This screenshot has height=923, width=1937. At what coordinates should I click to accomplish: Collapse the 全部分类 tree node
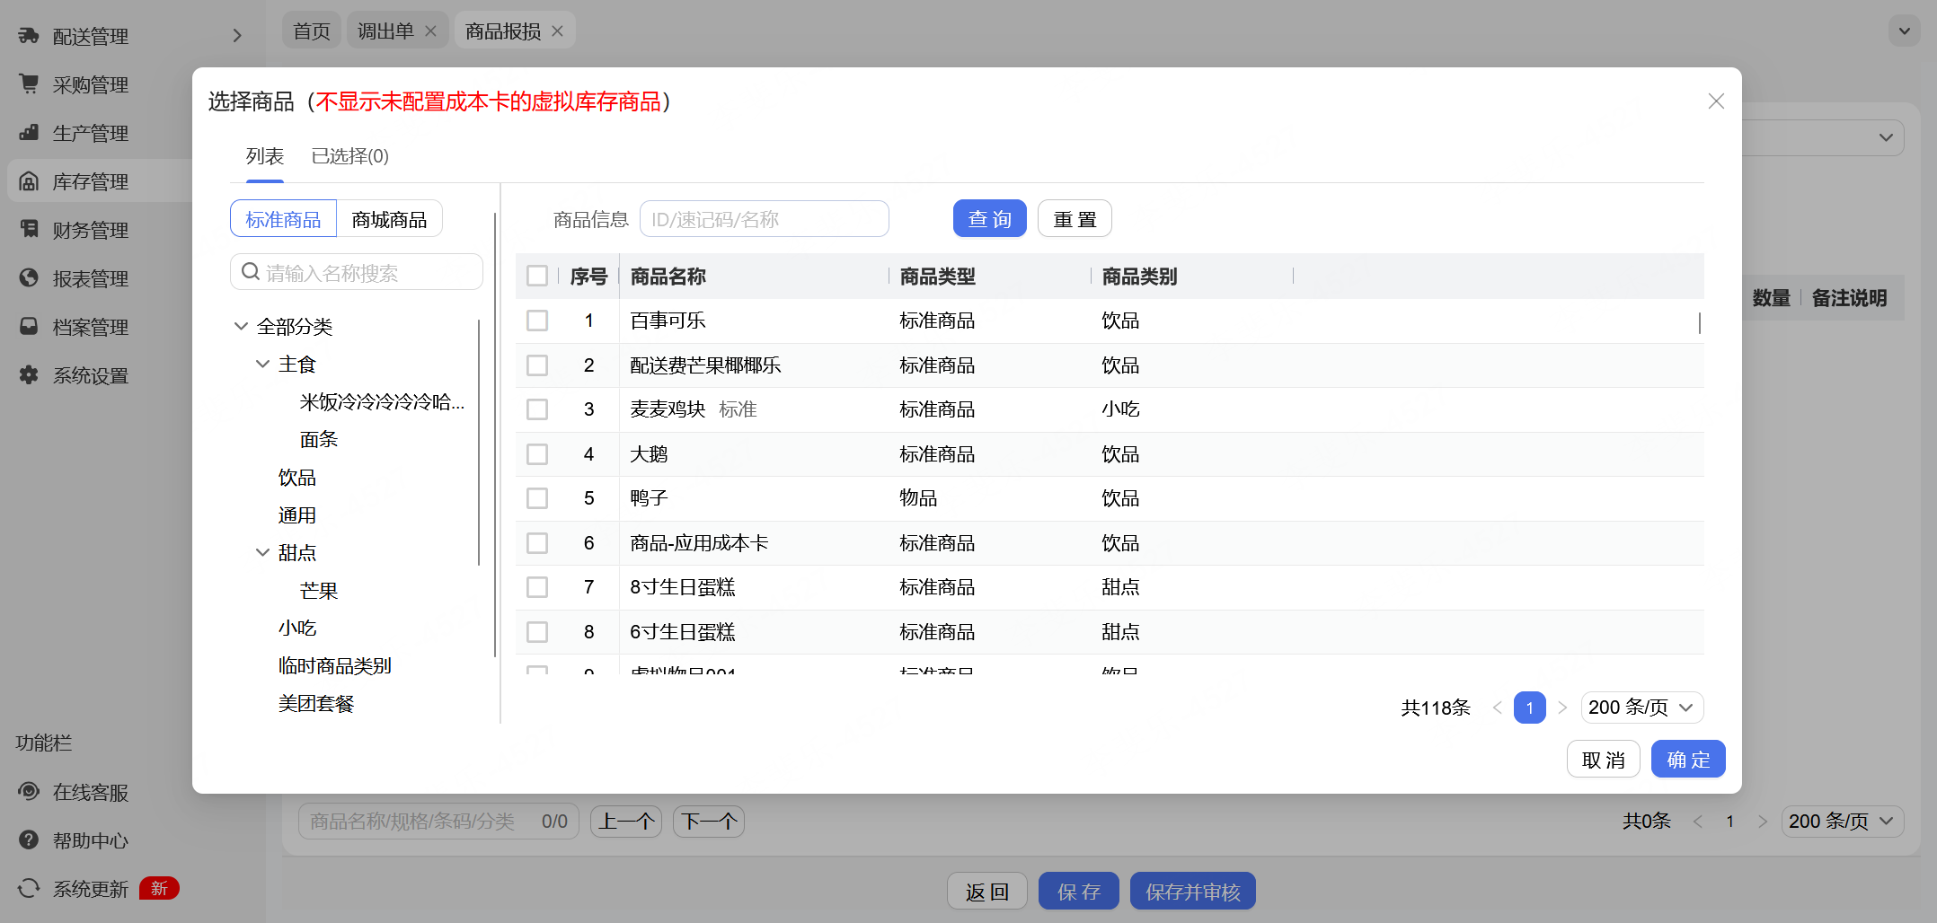pos(241,326)
